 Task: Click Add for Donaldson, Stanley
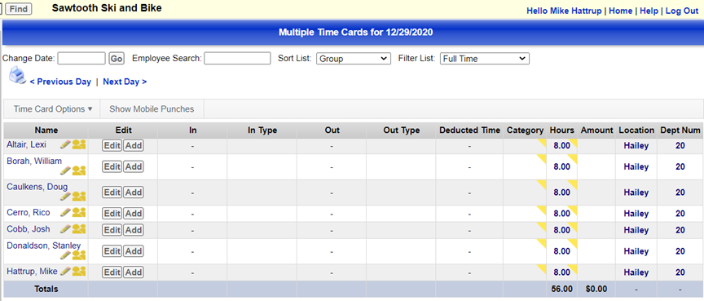point(134,251)
